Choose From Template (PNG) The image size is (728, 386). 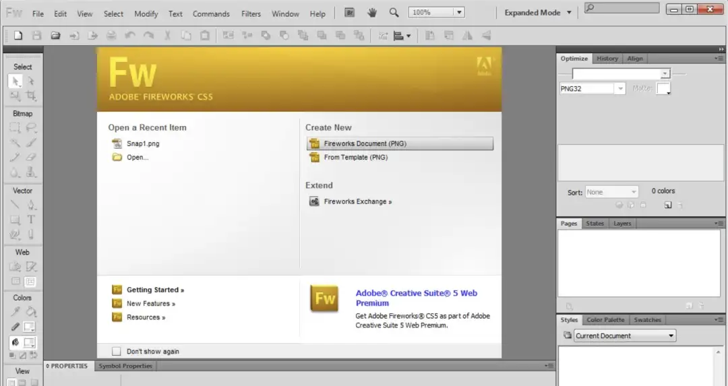pos(356,157)
